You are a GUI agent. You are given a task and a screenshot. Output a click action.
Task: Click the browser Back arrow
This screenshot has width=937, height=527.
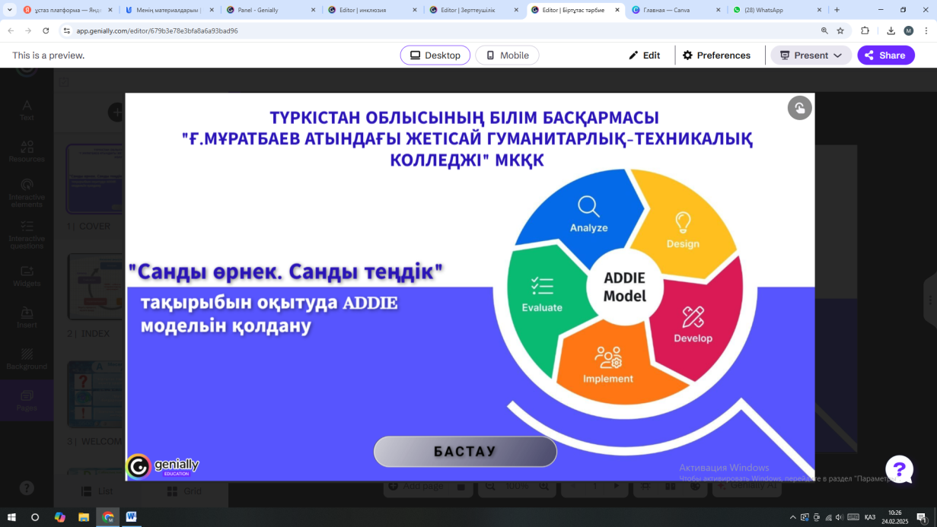pos(11,30)
